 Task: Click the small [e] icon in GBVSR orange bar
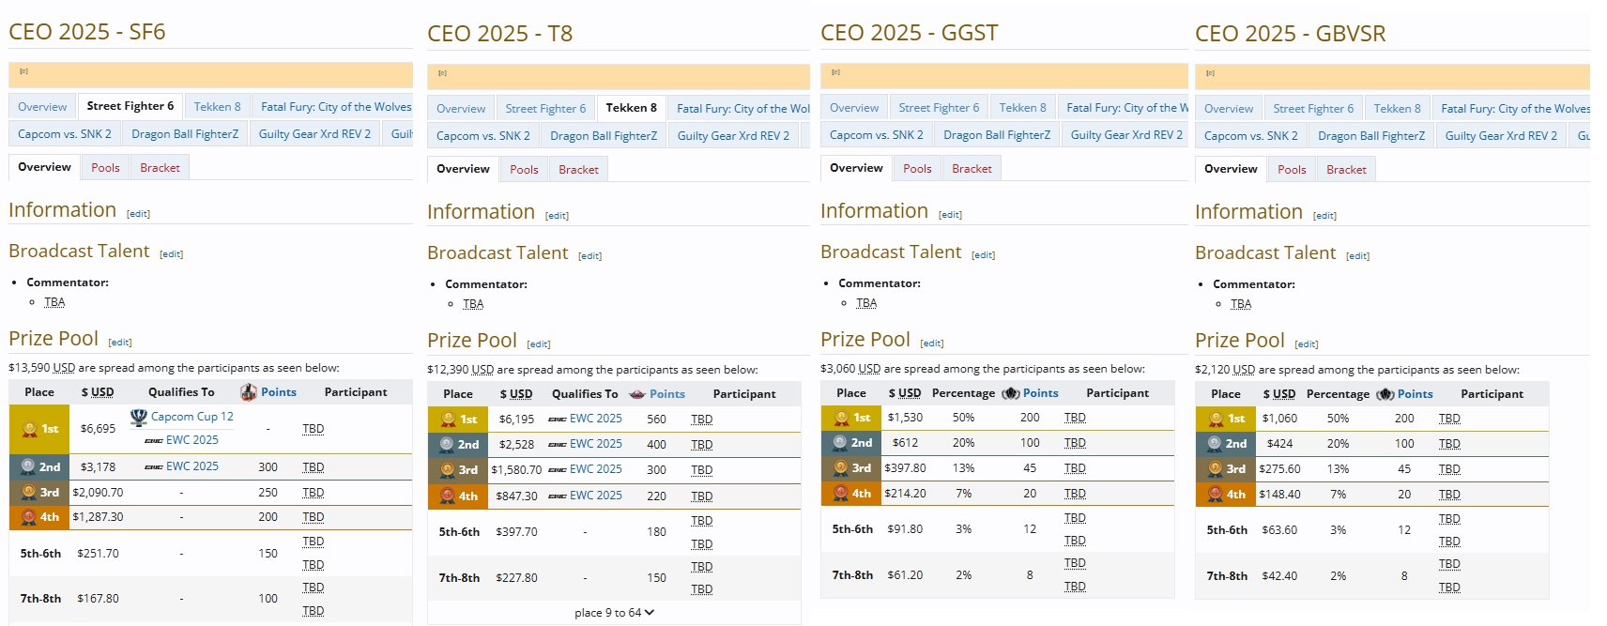pos(1211,73)
